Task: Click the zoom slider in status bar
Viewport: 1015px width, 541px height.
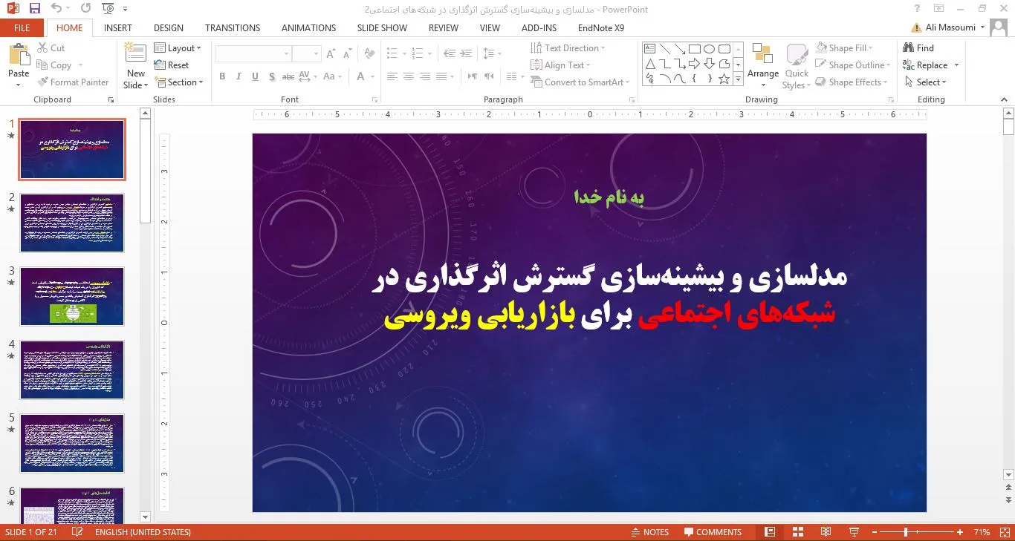Action: (906, 532)
